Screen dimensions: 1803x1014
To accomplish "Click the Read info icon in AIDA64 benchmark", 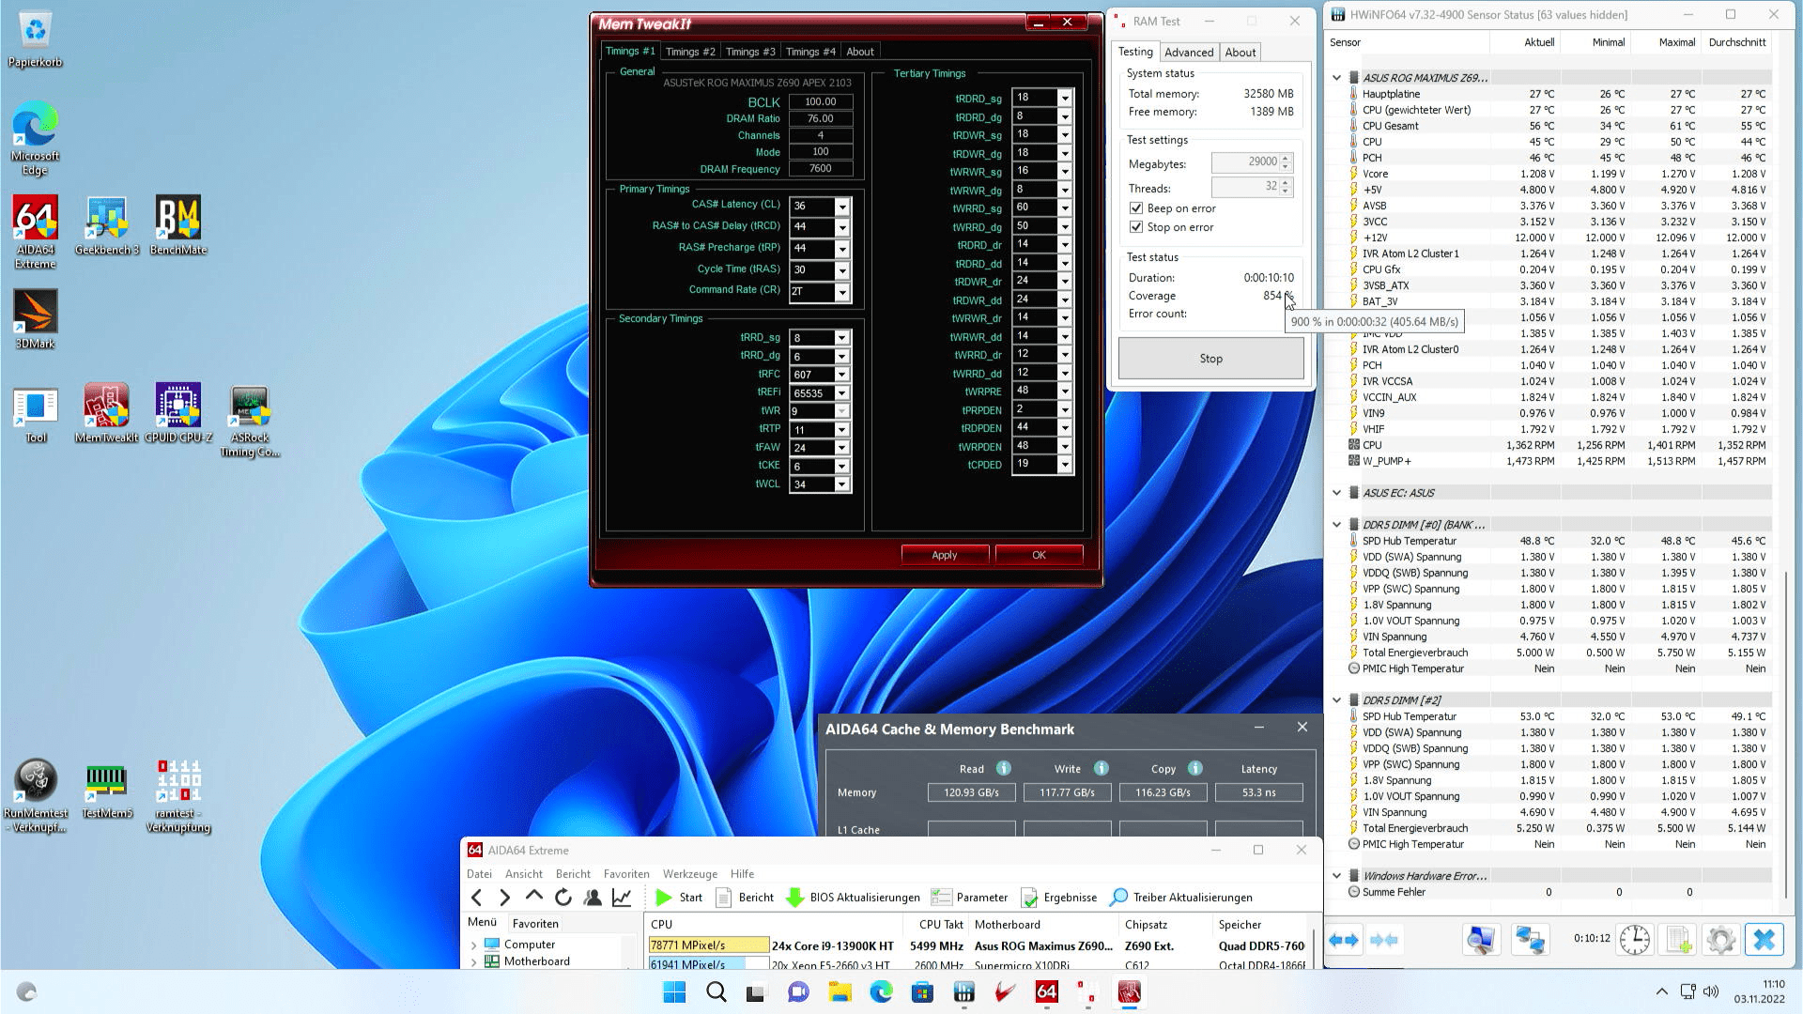I will pos(1004,768).
